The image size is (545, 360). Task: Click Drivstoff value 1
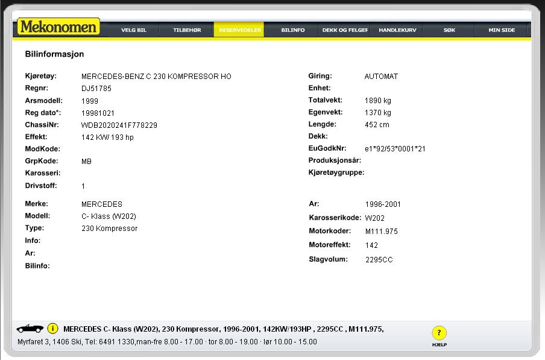(x=83, y=186)
